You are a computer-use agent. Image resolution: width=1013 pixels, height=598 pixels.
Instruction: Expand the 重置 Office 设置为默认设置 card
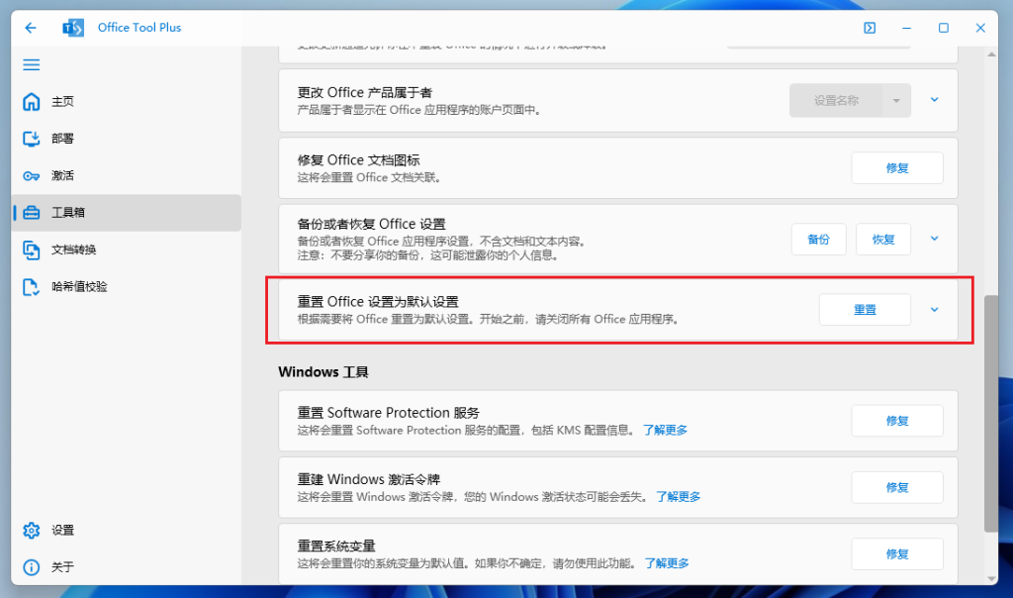[x=934, y=310]
